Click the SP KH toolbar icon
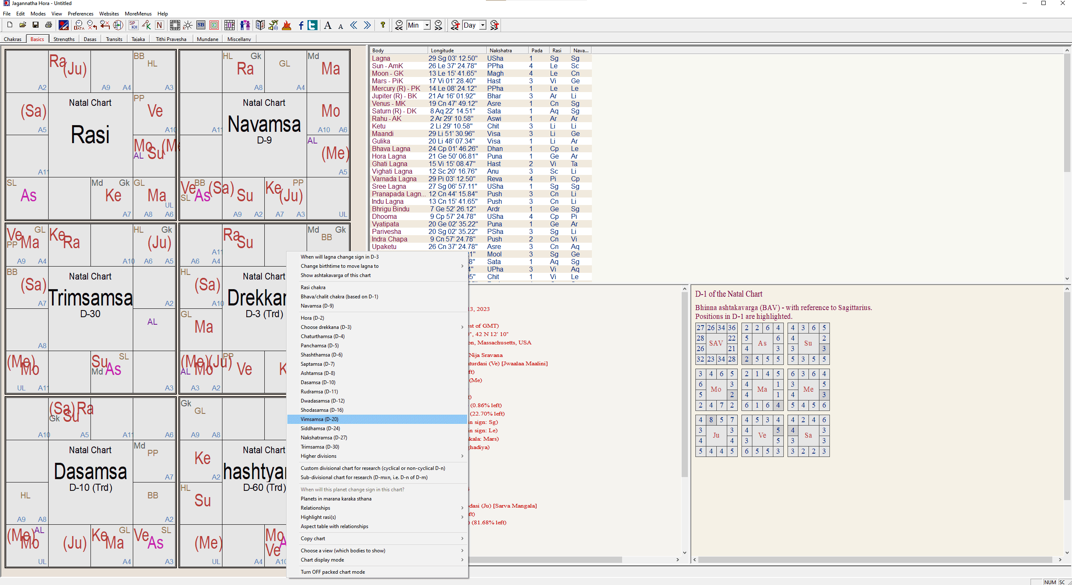Viewport: 1072px width, 585px height. click(133, 25)
